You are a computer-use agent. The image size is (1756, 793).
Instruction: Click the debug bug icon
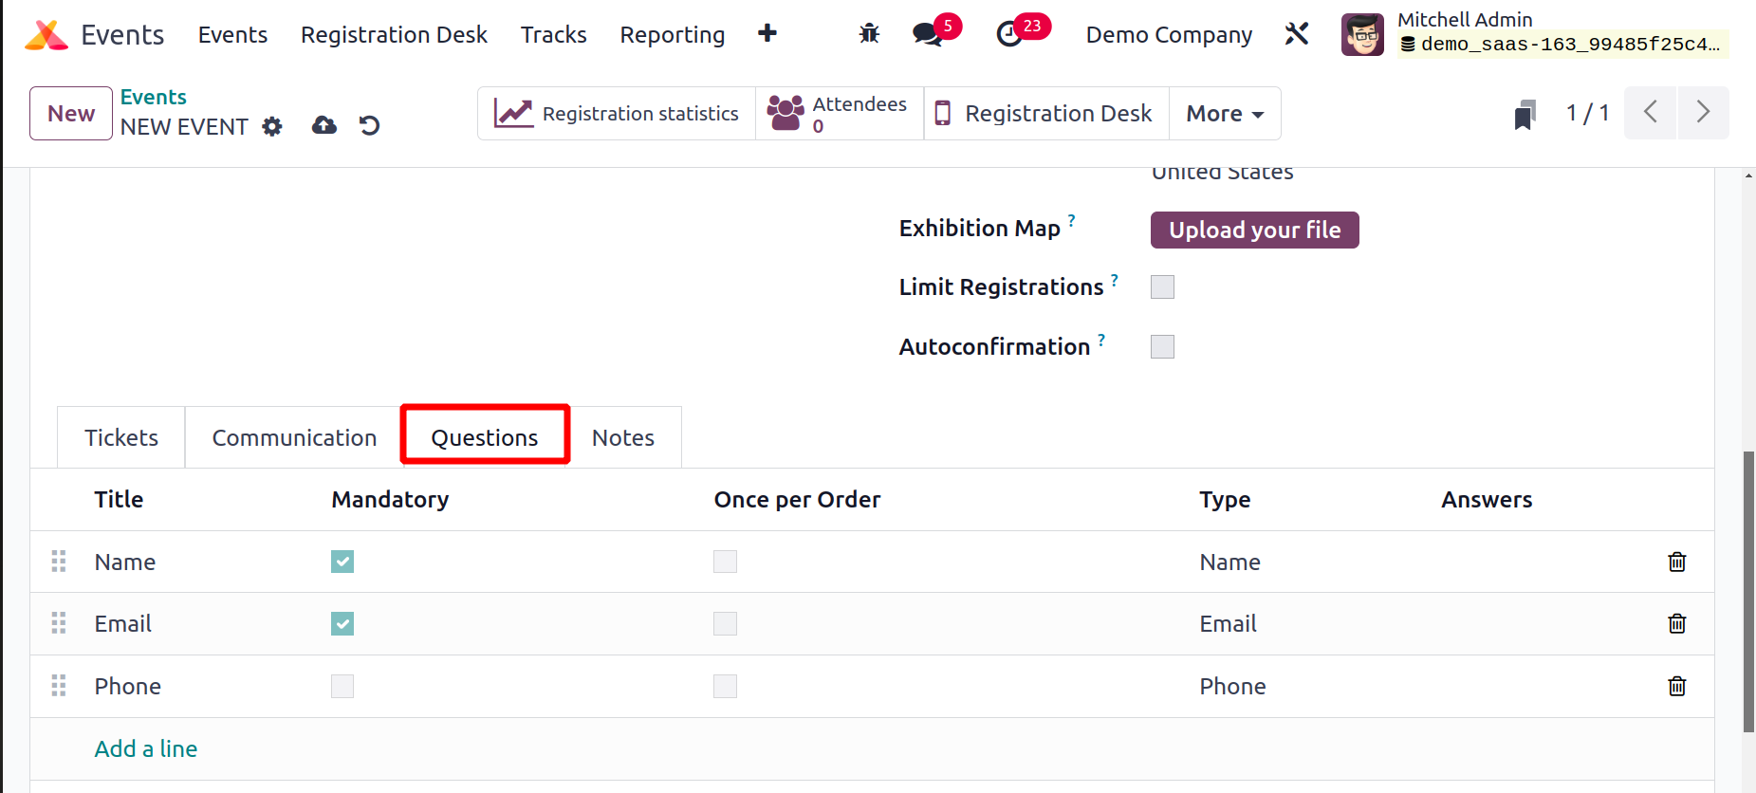[x=869, y=34]
